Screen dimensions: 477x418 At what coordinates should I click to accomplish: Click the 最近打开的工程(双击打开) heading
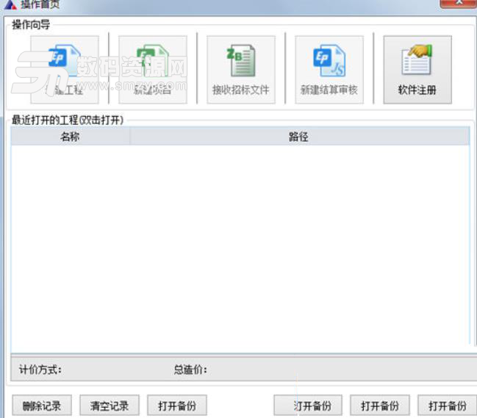click(68, 120)
